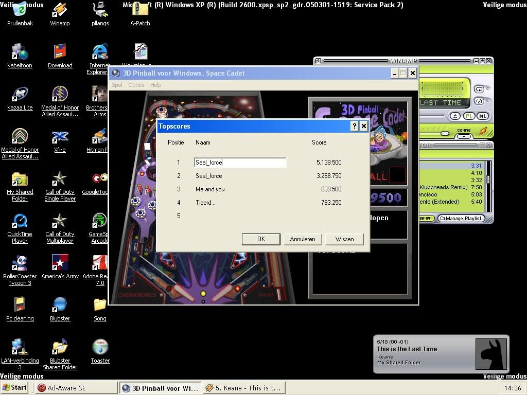This screenshot has width=527, height=395.
Task: Click the score 5.139.500 in Topscores
Action: click(329, 162)
